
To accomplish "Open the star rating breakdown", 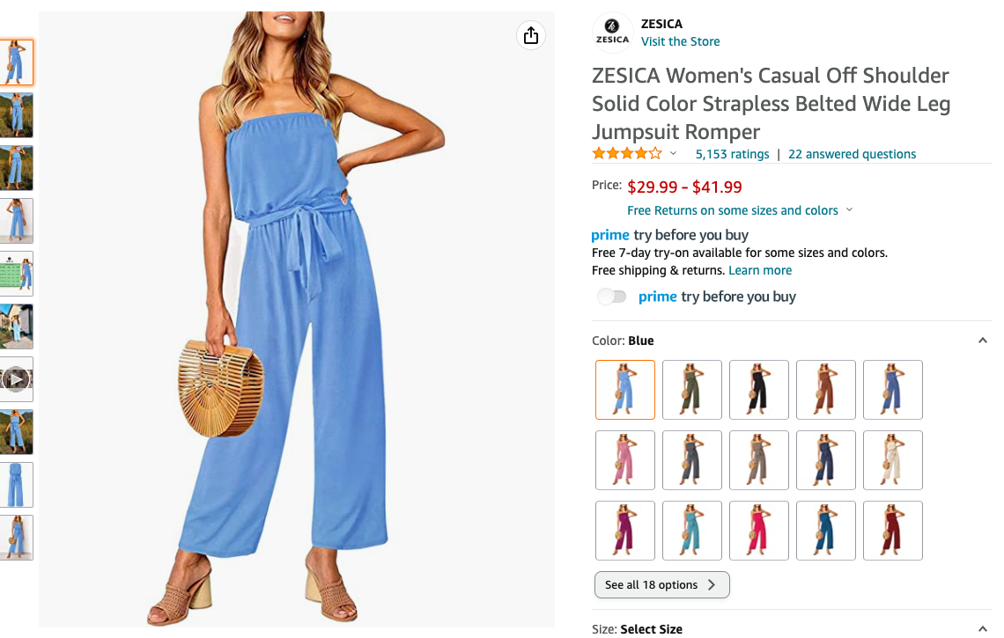I will coord(627,154).
